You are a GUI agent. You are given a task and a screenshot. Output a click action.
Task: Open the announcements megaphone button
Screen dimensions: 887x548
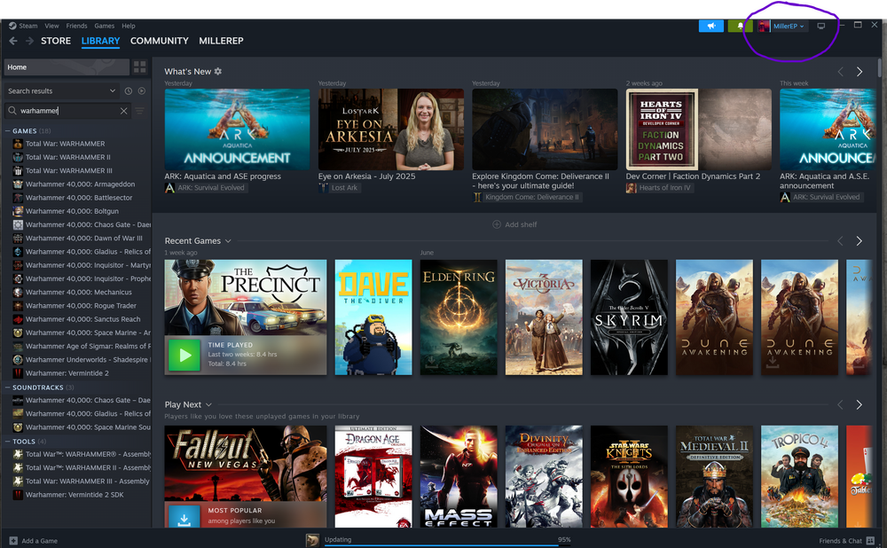coord(710,26)
